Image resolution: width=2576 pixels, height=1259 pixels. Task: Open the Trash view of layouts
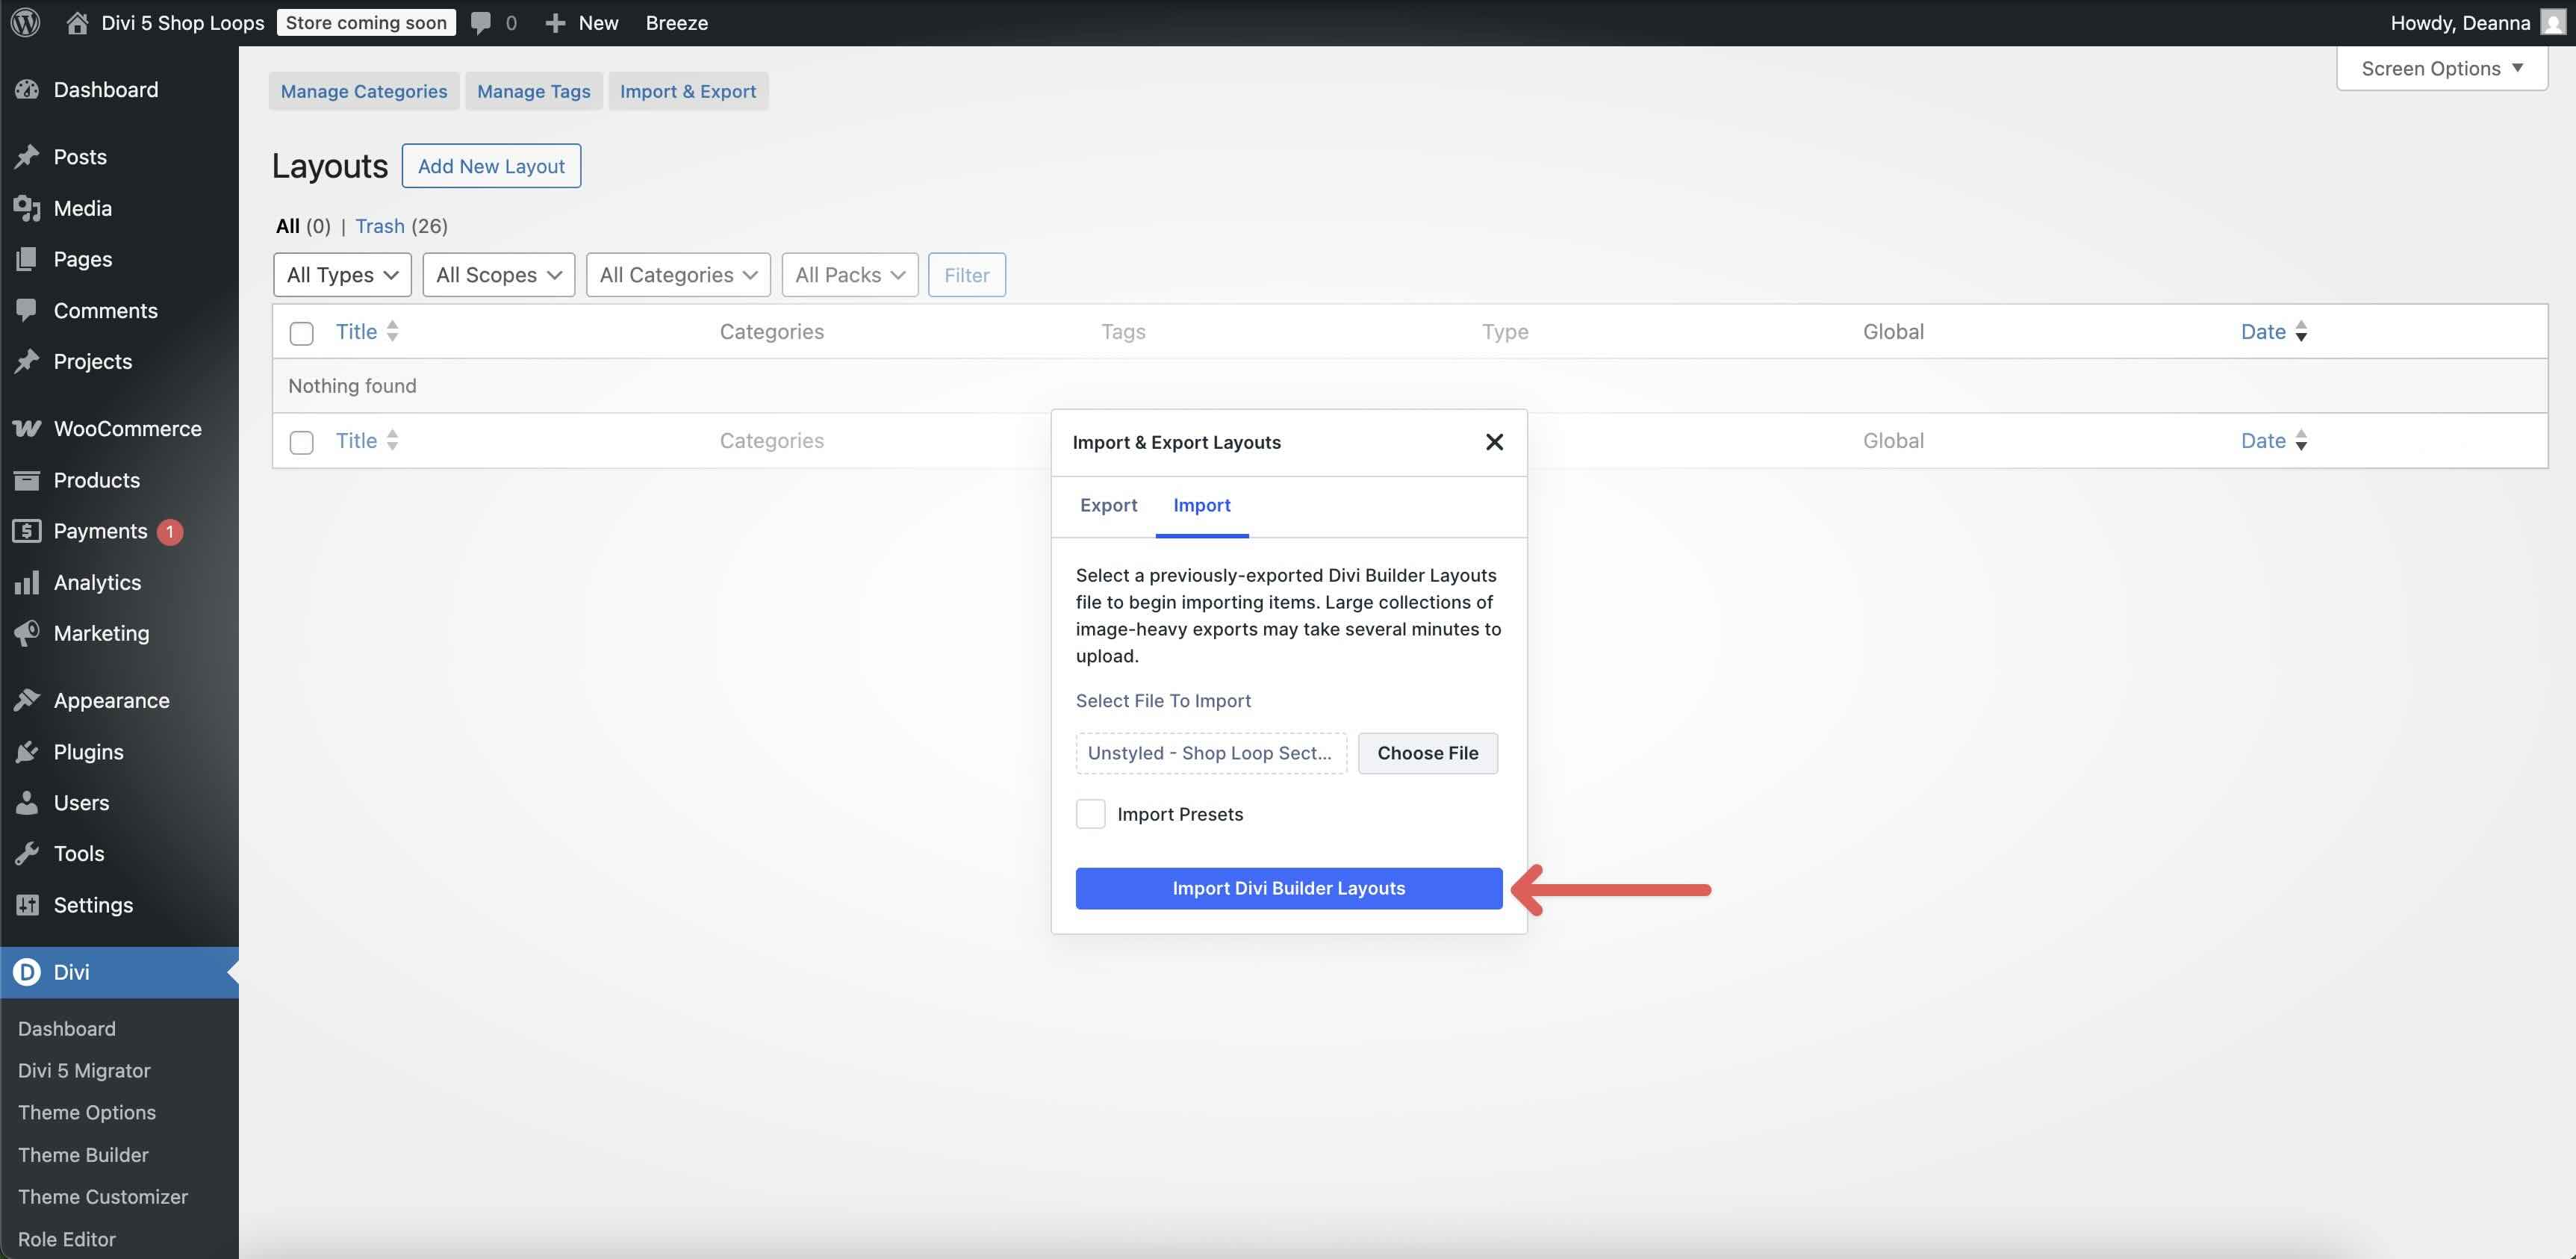coord(379,226)
